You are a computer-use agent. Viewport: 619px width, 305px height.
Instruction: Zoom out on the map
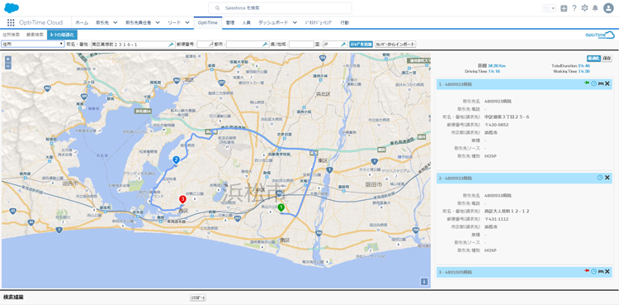(8, 65)
